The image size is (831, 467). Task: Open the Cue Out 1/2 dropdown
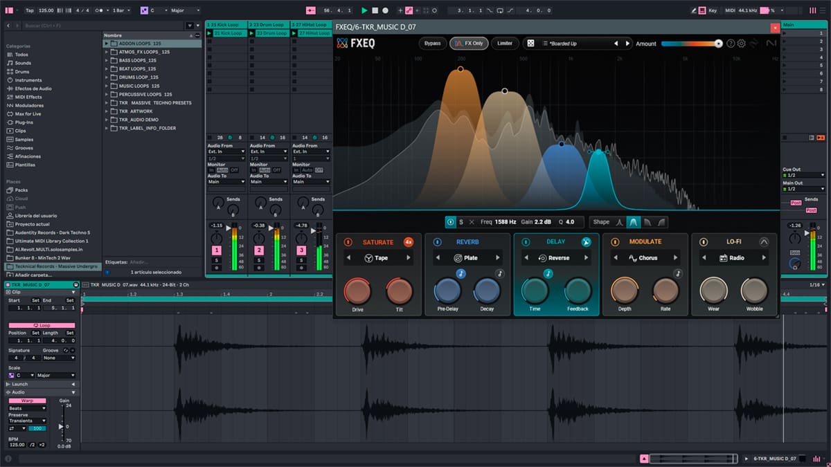[x=803, y=175]
